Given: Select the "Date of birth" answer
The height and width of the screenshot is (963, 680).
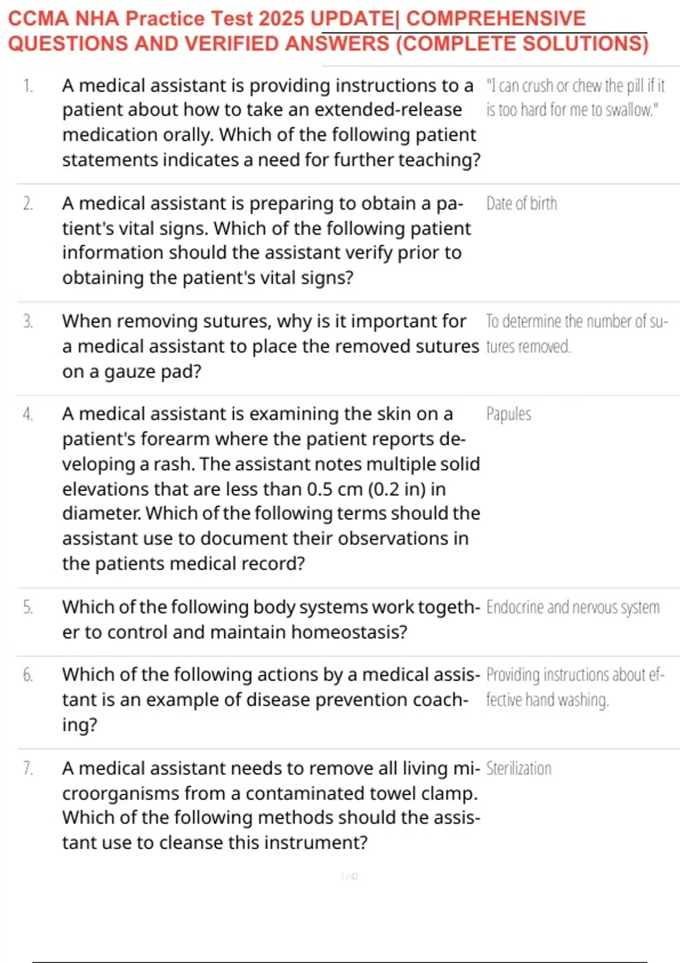Looking at the screenshot, I should pyautogui.click(x=521, y=203).
